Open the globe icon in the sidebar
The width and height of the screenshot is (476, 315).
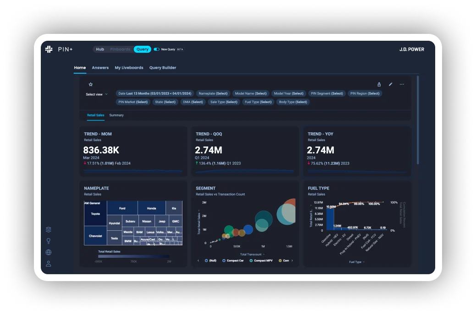49,252
